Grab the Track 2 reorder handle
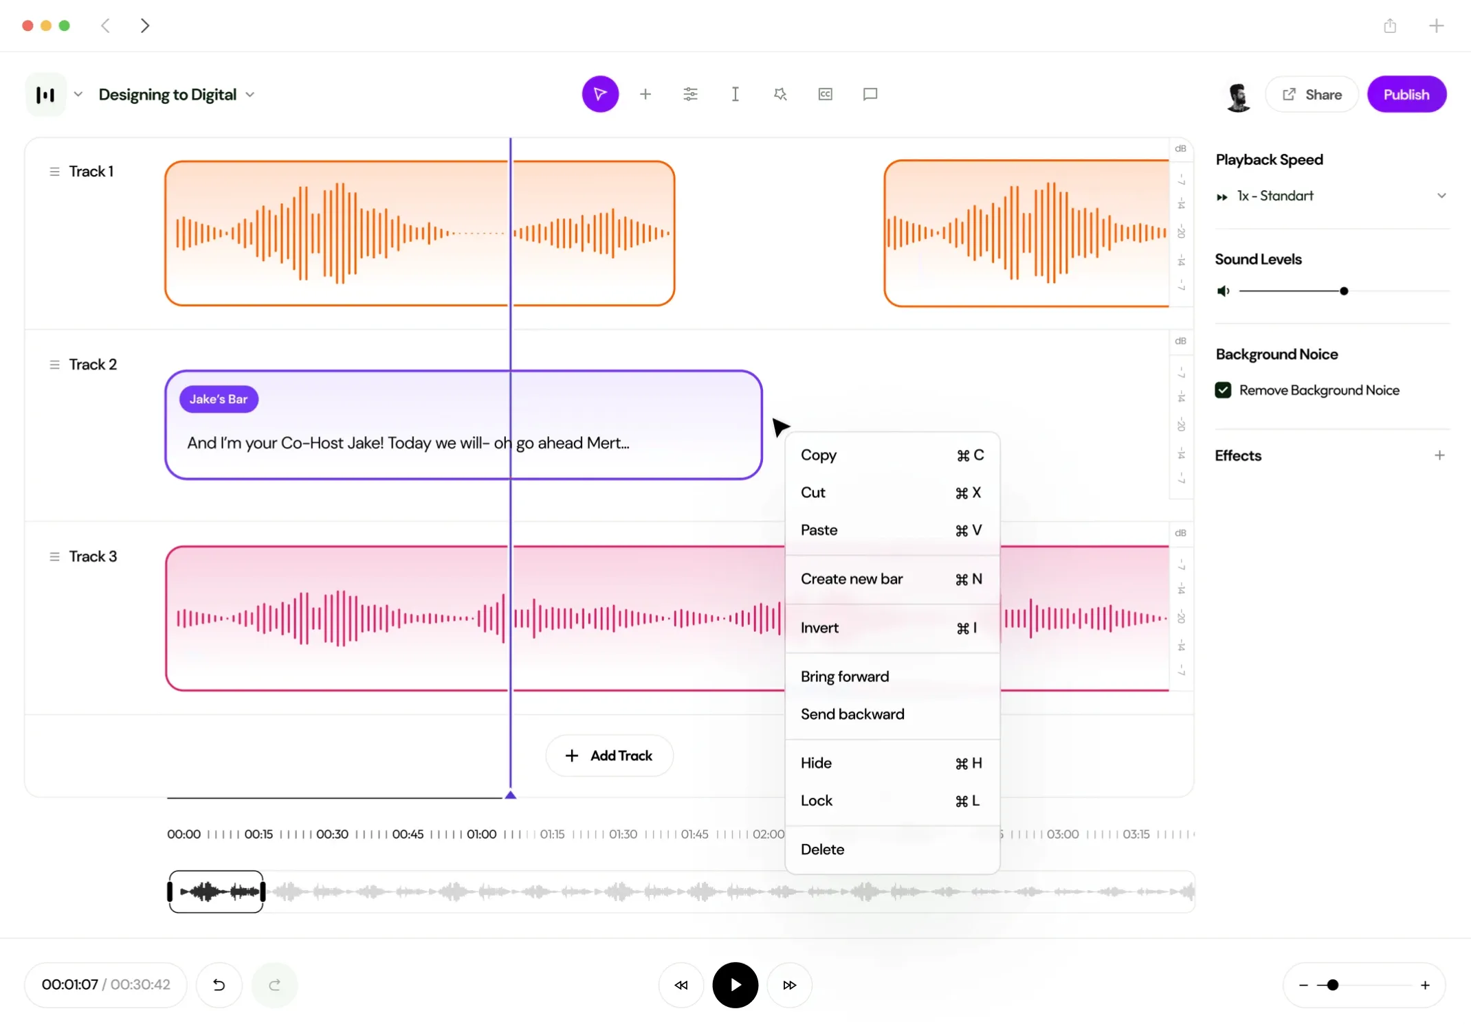The image size is (1471, 1033). (x=54, y=365)
